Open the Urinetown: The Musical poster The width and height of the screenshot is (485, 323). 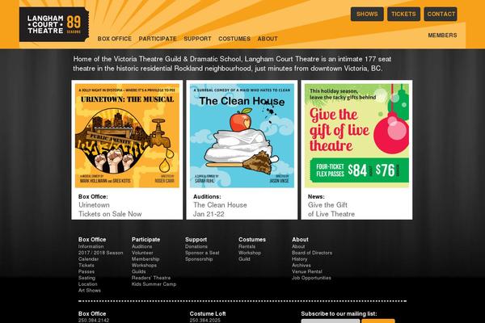(x=127, y=136)
